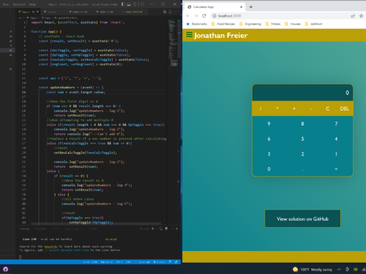Click the calculator's 5 key
Screen dimensions: 366x274
(302, 139)
